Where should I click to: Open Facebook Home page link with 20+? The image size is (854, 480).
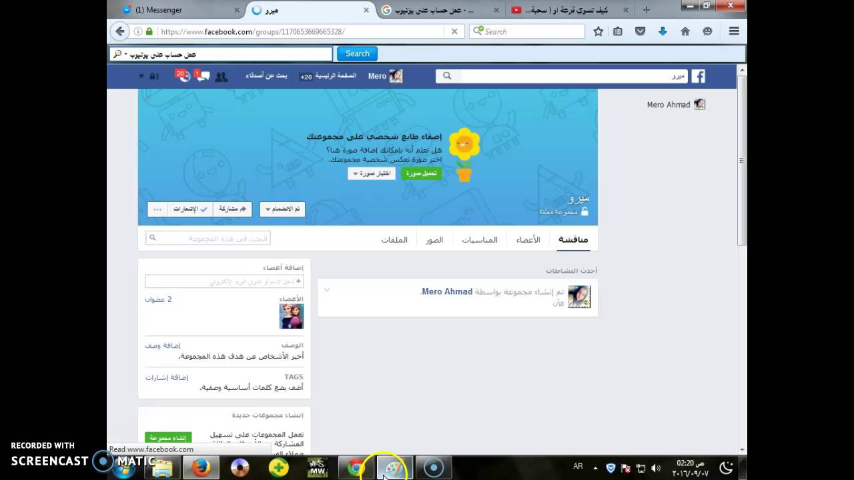coord(328,76)
